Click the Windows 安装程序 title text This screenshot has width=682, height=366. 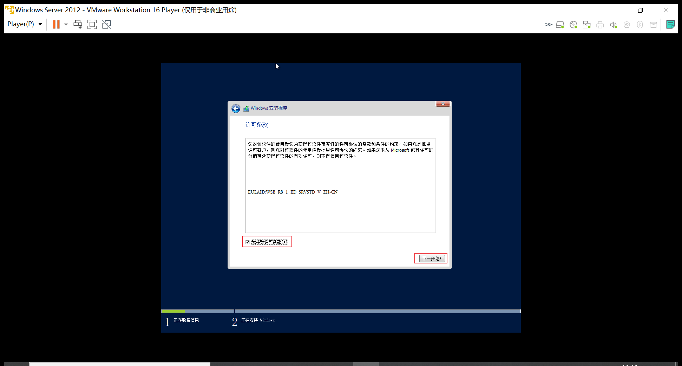pyautogui.click(x=269, y=108)
